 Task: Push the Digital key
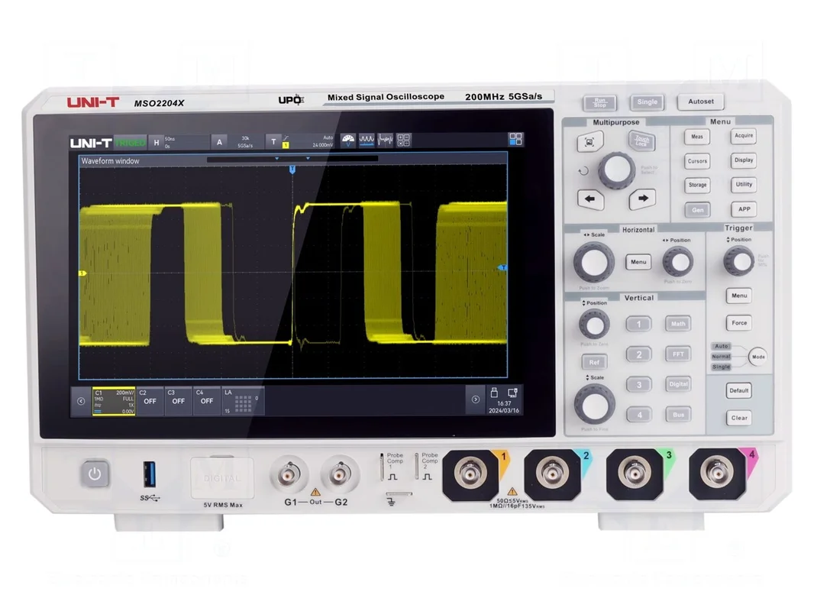(678, 384)
